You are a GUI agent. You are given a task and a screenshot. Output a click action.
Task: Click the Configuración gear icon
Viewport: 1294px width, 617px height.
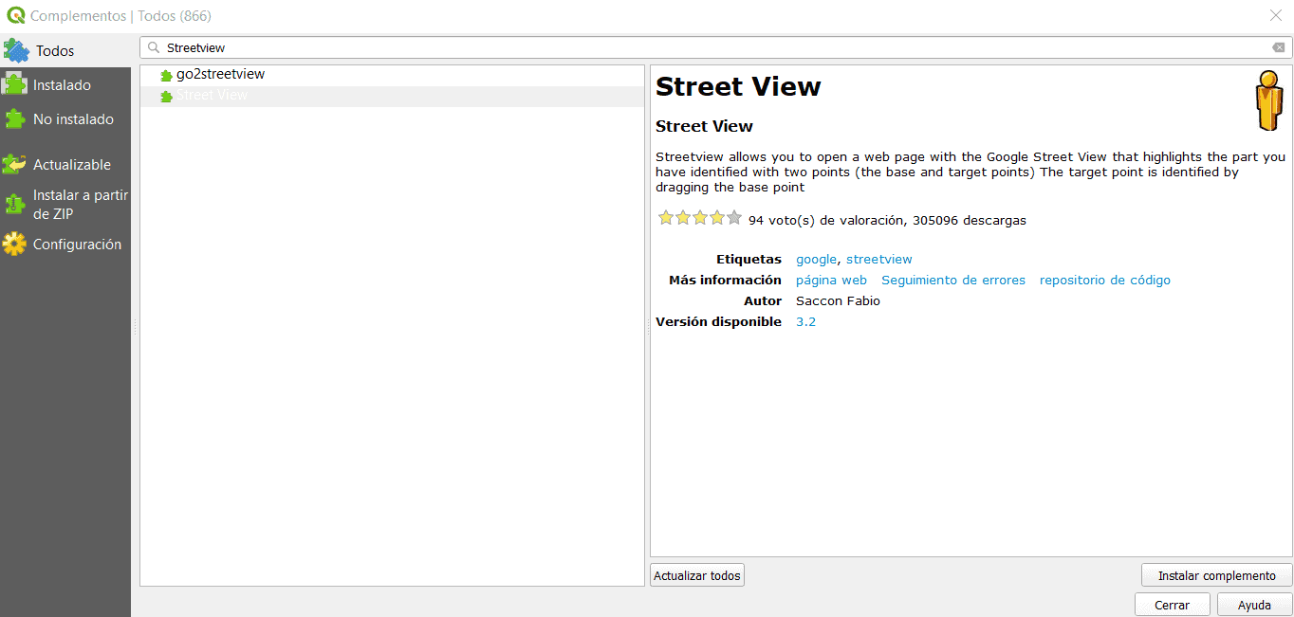coord(14,244)
